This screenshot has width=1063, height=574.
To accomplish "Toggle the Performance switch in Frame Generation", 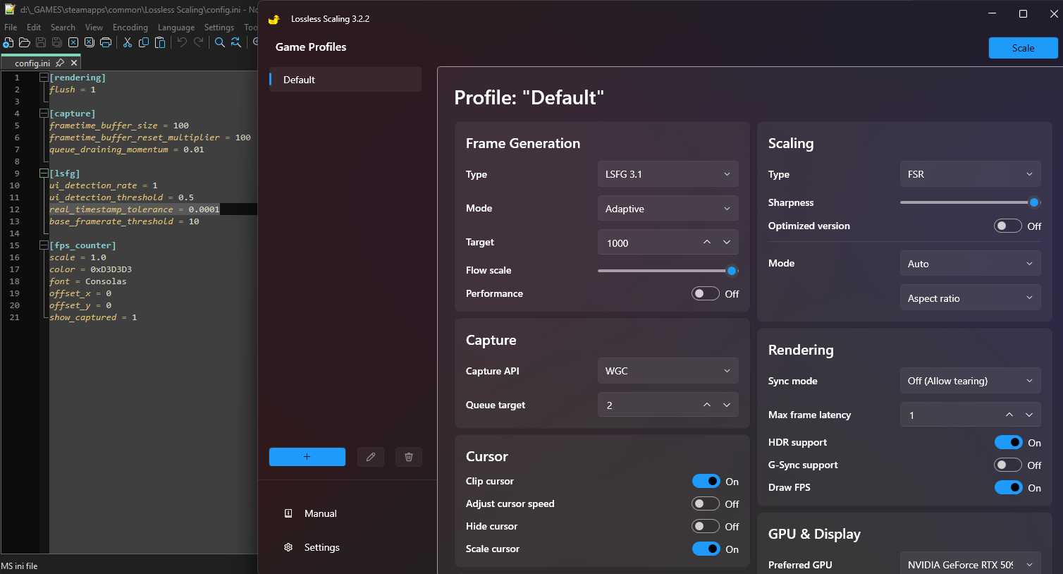I will tap(706, 293).
